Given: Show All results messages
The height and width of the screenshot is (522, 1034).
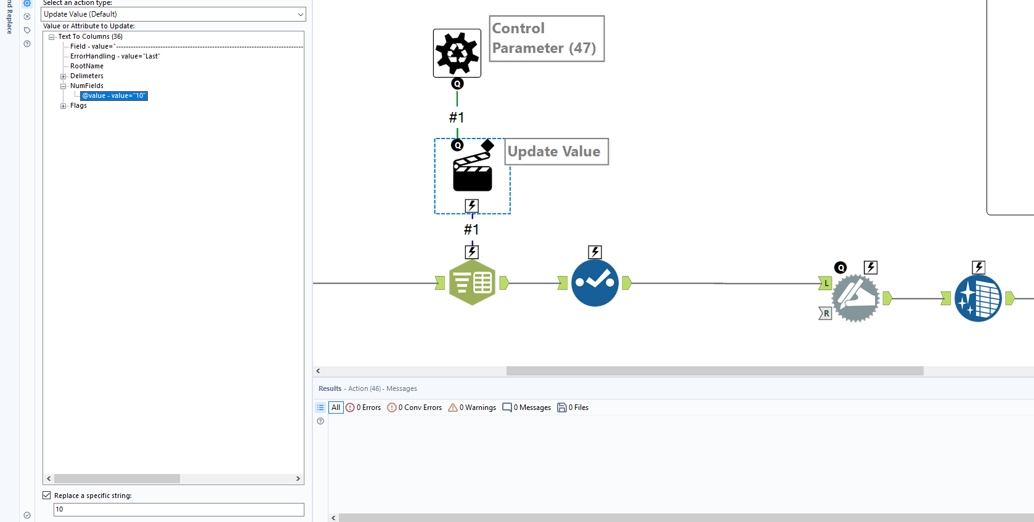Looking at the screenshot, I should (x=336, y=408).
